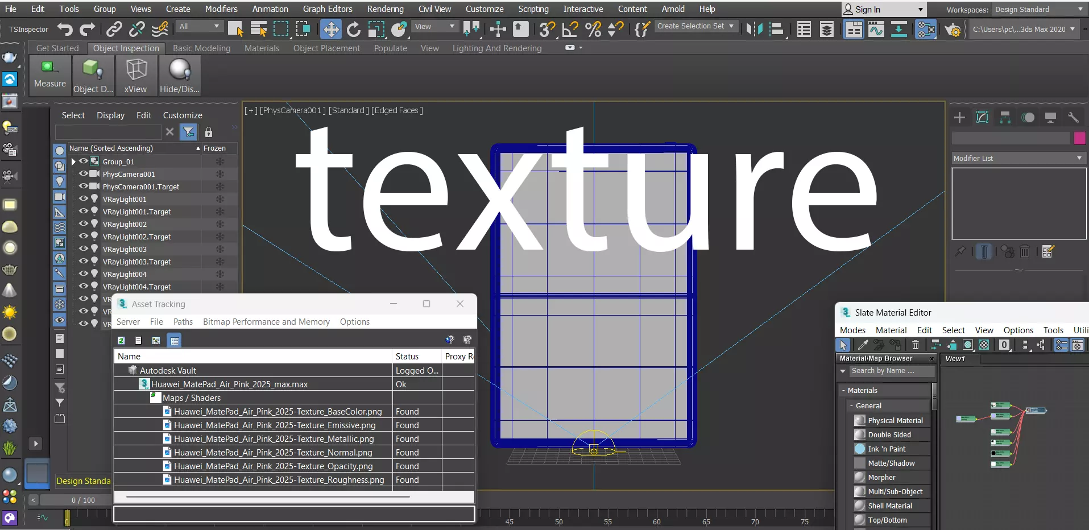Click the Bind to Space Warp icon
Screen dimensions: 1089x530
pos(160,29)
